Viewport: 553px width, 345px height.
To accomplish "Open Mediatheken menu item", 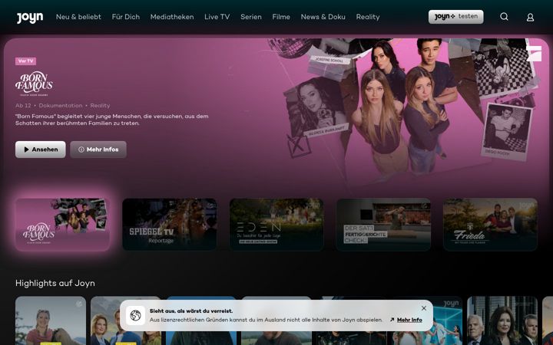I will (172, 17).
